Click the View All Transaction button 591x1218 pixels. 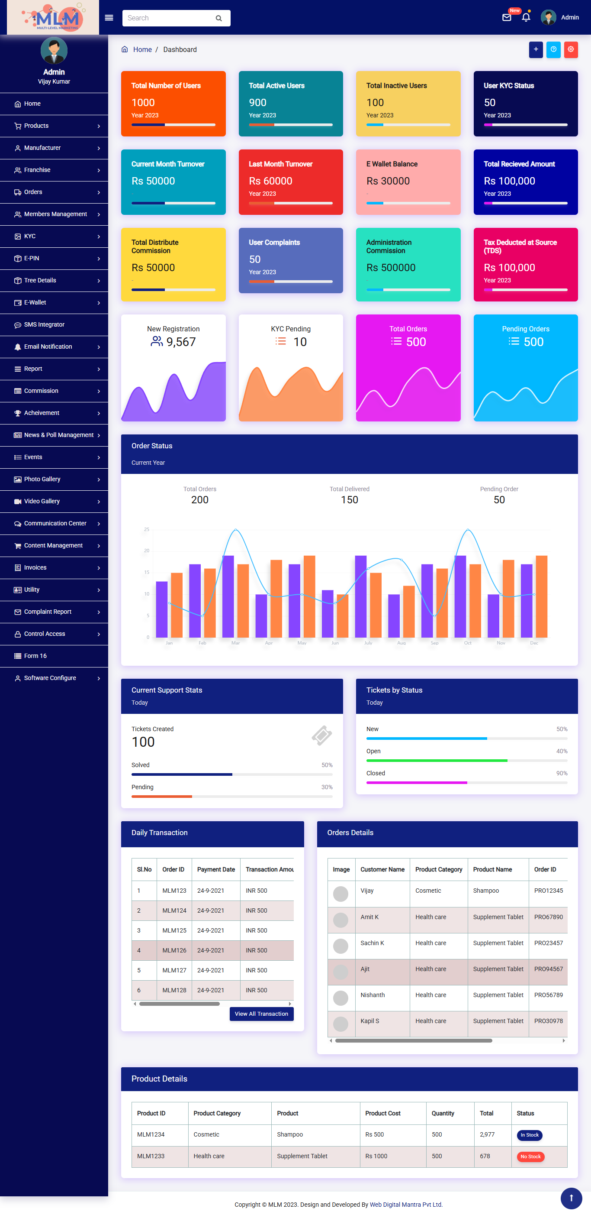tap(261, 1014)
